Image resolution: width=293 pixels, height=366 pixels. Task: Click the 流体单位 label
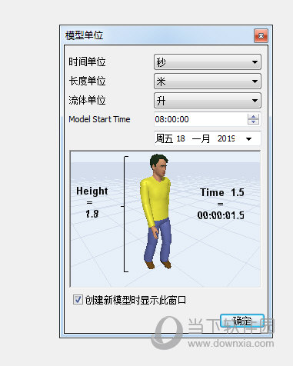(x=87, y=100)
